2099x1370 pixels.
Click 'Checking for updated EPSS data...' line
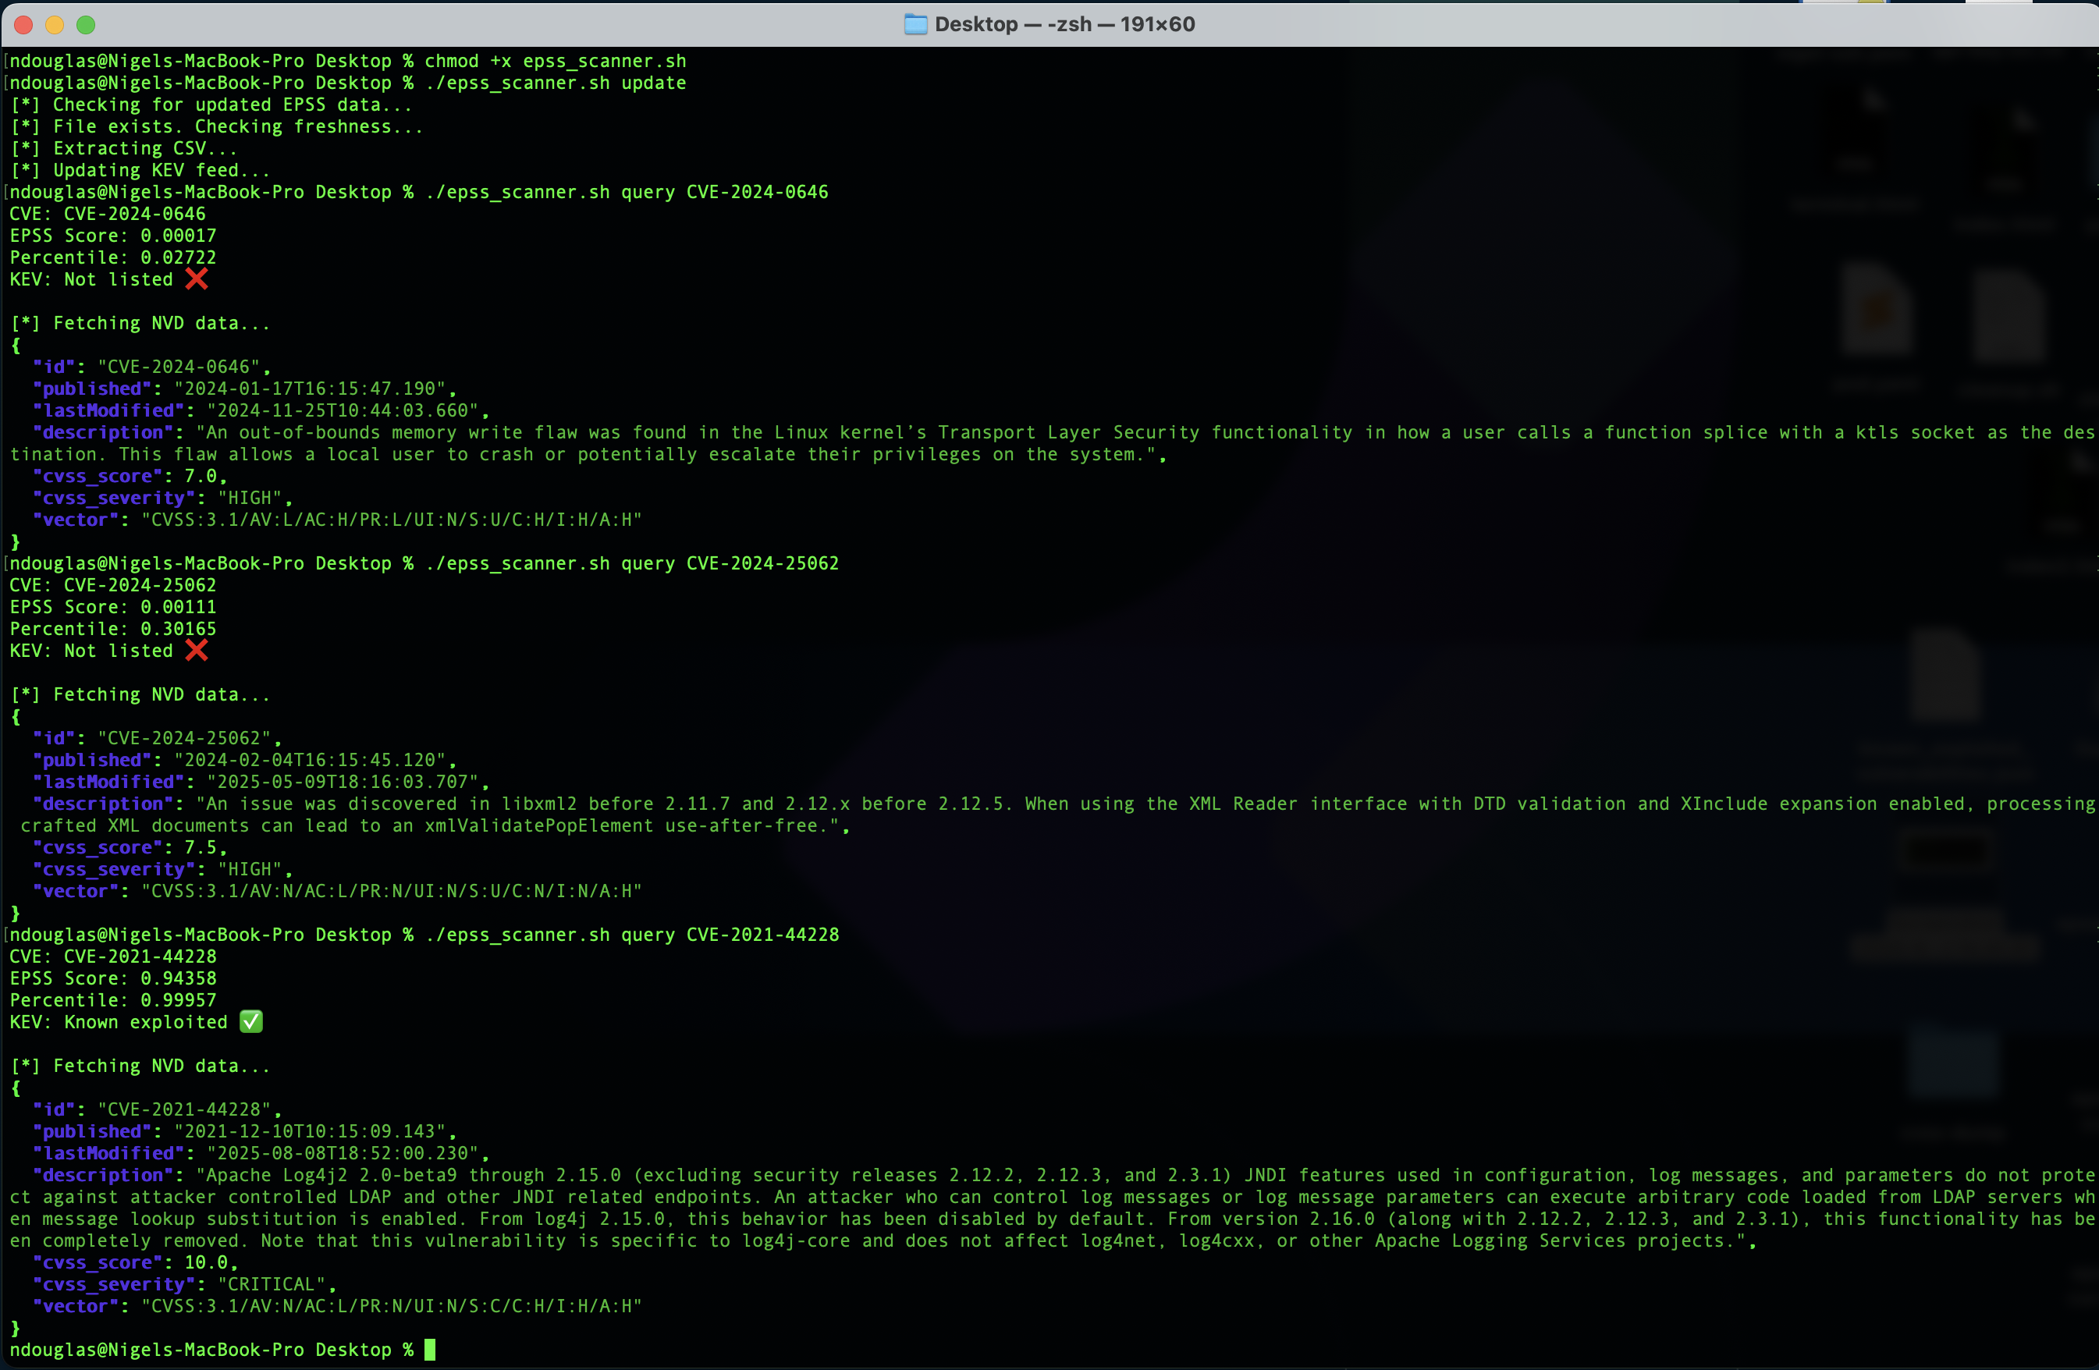pos(211,105)
